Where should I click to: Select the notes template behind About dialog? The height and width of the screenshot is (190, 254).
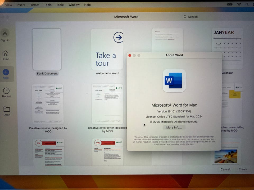tap(167, 40)
